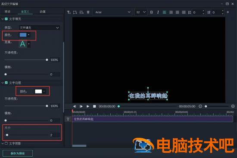Toggle bold formatting
The image size is (237, 158).
[151, 12]
